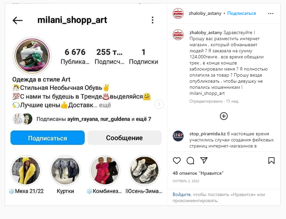Open stop_piramida.kz profile avatar

point(178,136)
